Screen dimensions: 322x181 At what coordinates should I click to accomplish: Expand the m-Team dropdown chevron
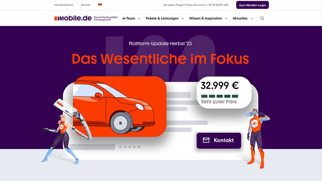click(139, 19)
